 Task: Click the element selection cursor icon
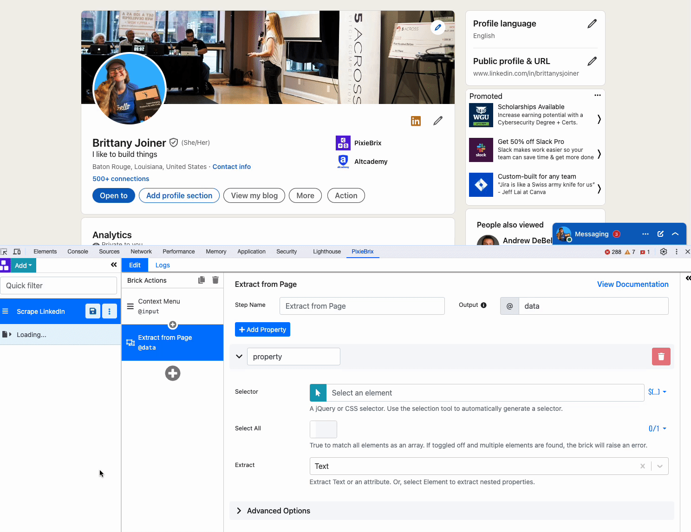coord(318,393)
